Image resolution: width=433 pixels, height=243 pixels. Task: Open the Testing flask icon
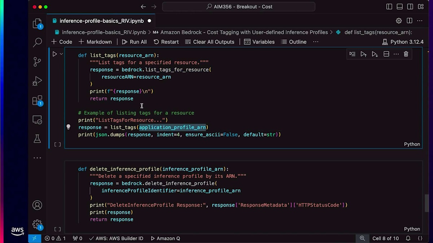click(37, 139)
